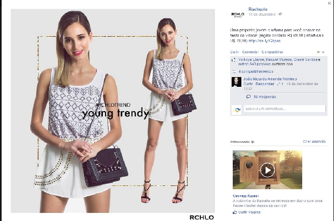Play the Cerveja Kaiser sponsored video

tap(267, 170)
